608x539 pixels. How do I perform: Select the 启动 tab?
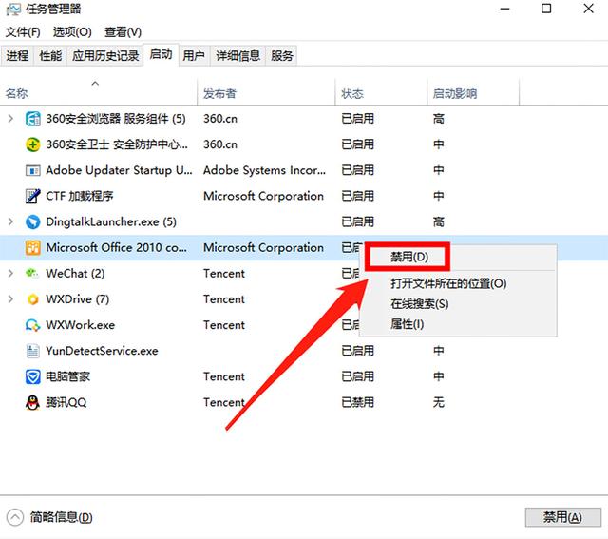tap(161, 55)
